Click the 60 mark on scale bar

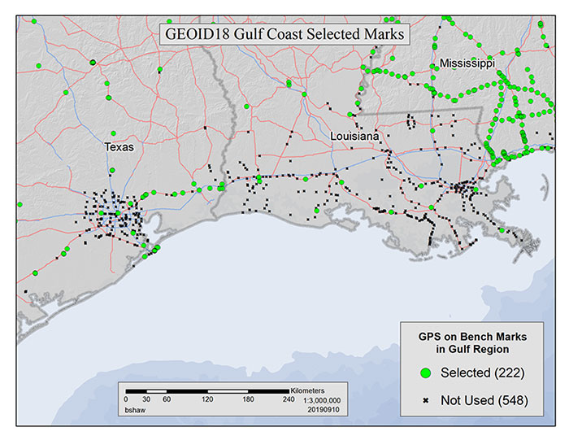coord(167,400)
